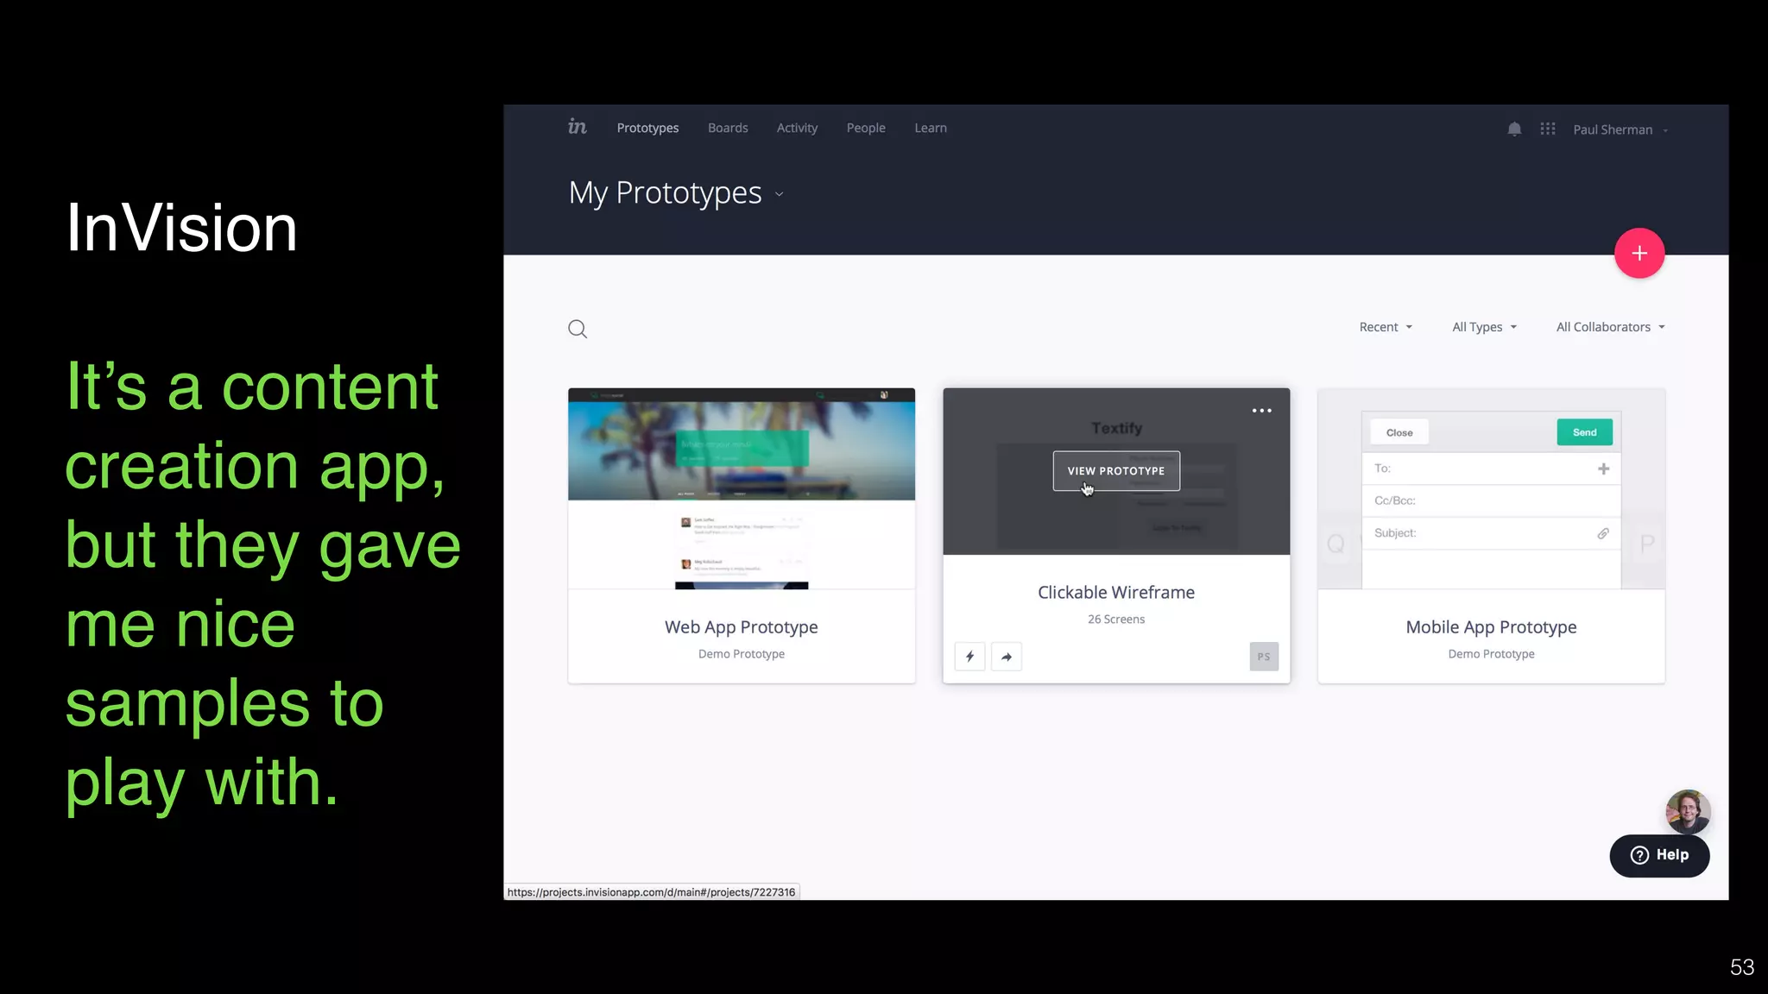Expand the My Prototypes dropdown
Viewport: 1768px width, 994px height.
[780, 194]
